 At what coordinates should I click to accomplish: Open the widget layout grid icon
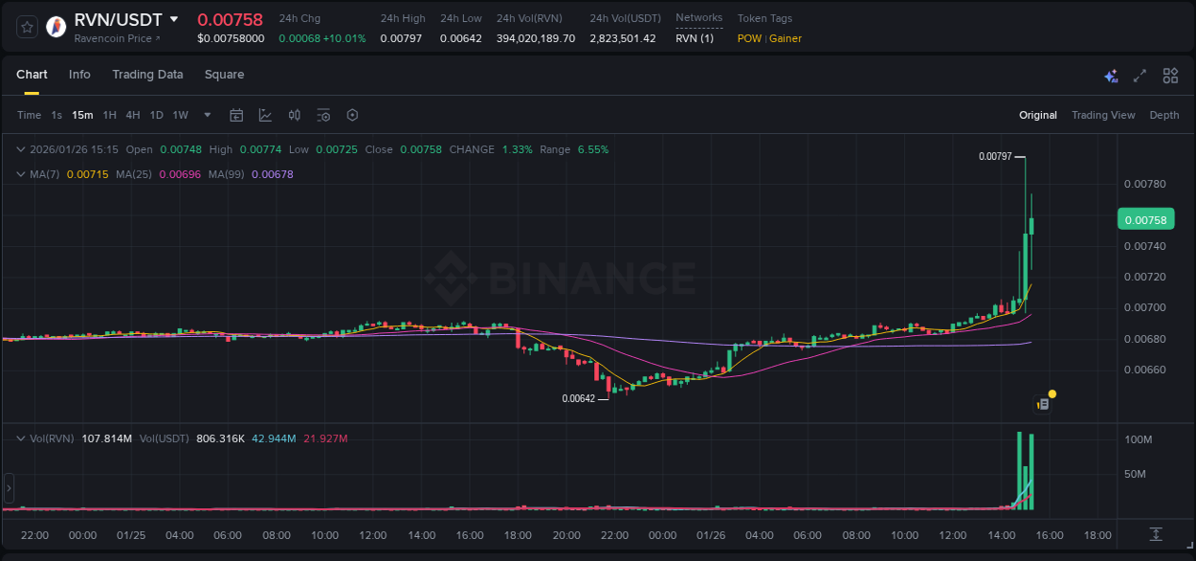point(1170,75)
